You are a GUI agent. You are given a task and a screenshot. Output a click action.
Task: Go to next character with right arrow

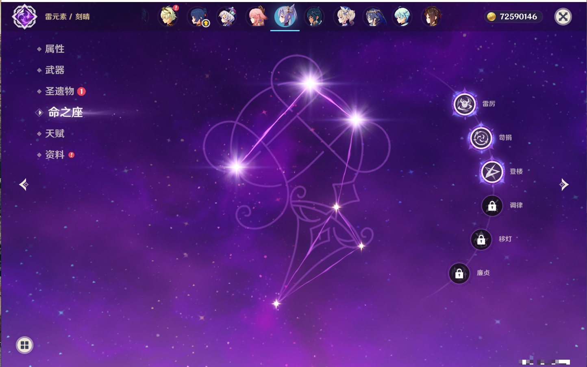pyautogui.click(x=564, y=185)
